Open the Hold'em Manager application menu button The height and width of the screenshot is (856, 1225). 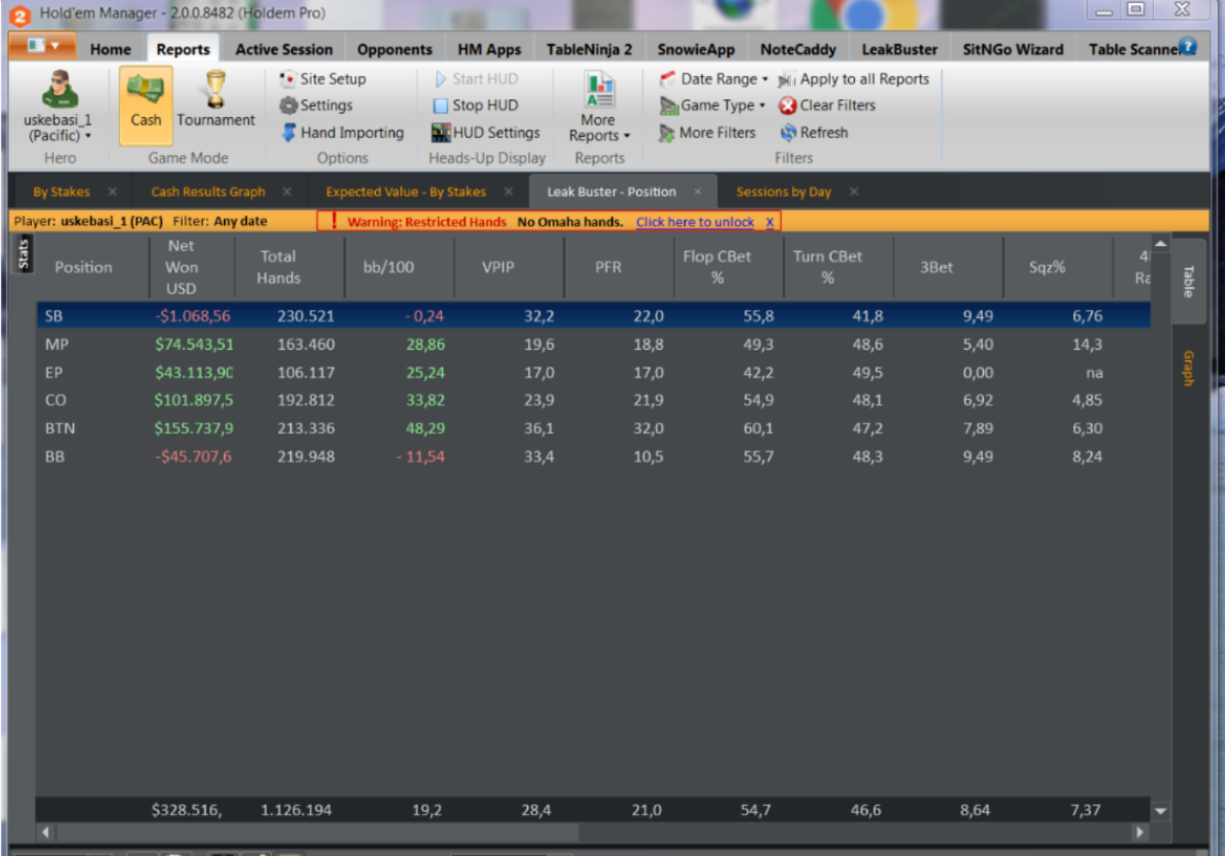[x=42, y=46]
